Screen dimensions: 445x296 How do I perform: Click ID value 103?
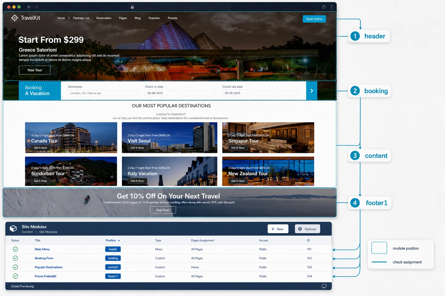coord(309,267)
